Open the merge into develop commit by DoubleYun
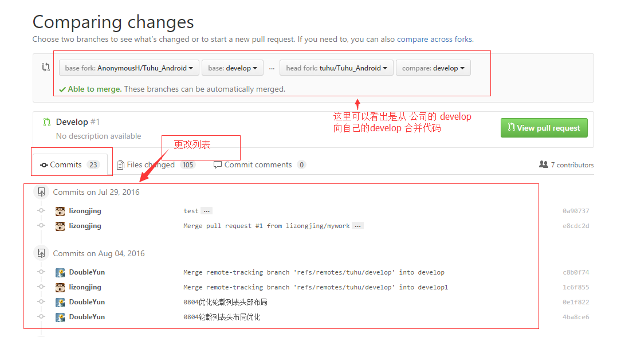 (314, 272)
